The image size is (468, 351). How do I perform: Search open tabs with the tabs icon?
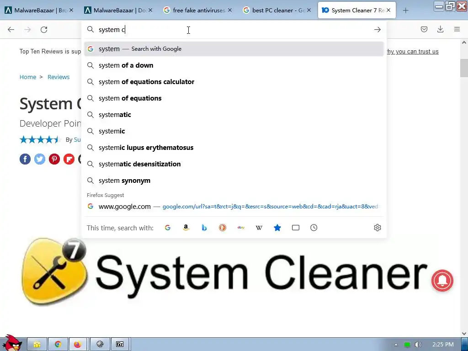click(296, 228)
